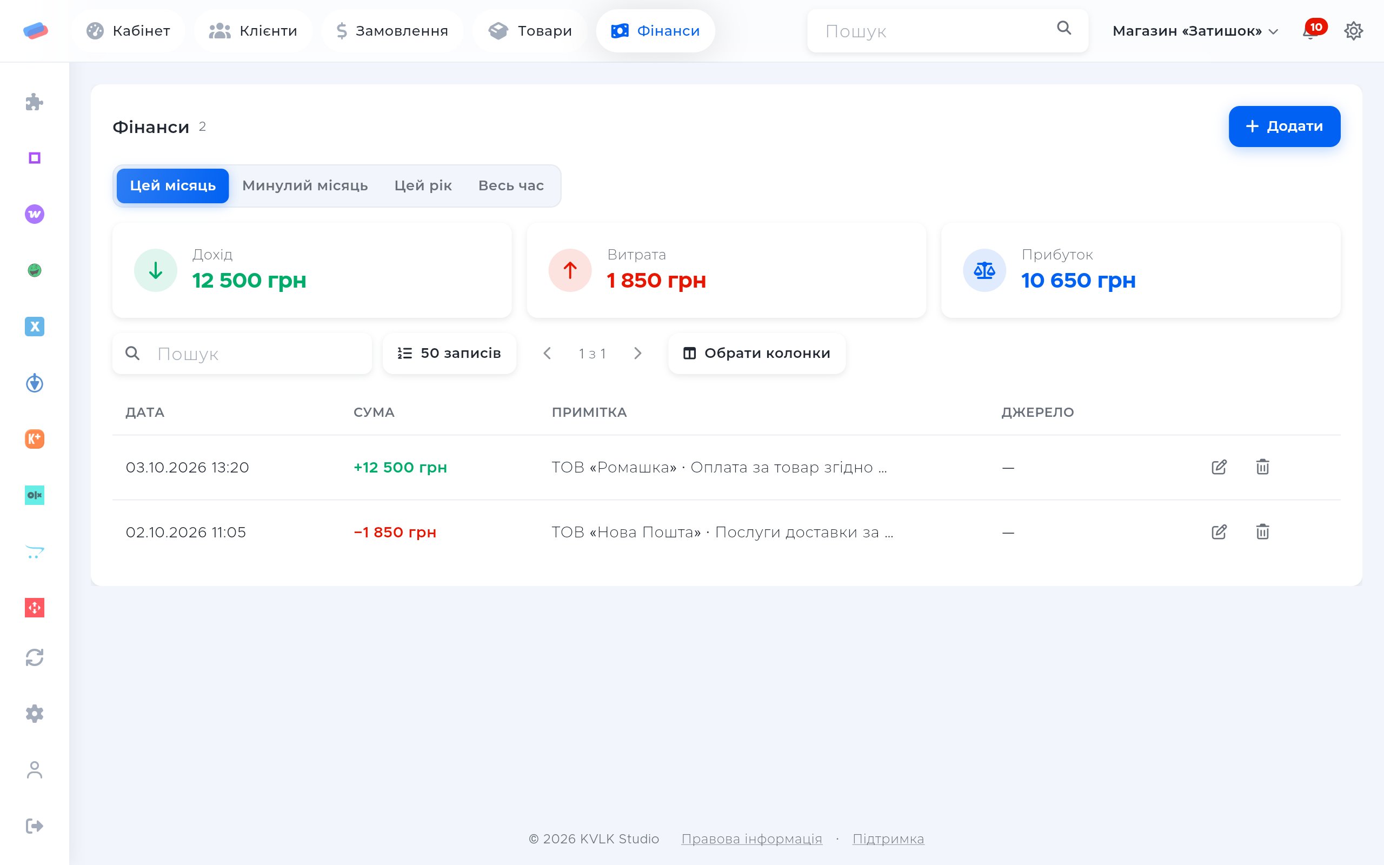The width and height of the screenshot is (1384, 865).
Task: Open the Замовлення tab
Action: point(392,31)
